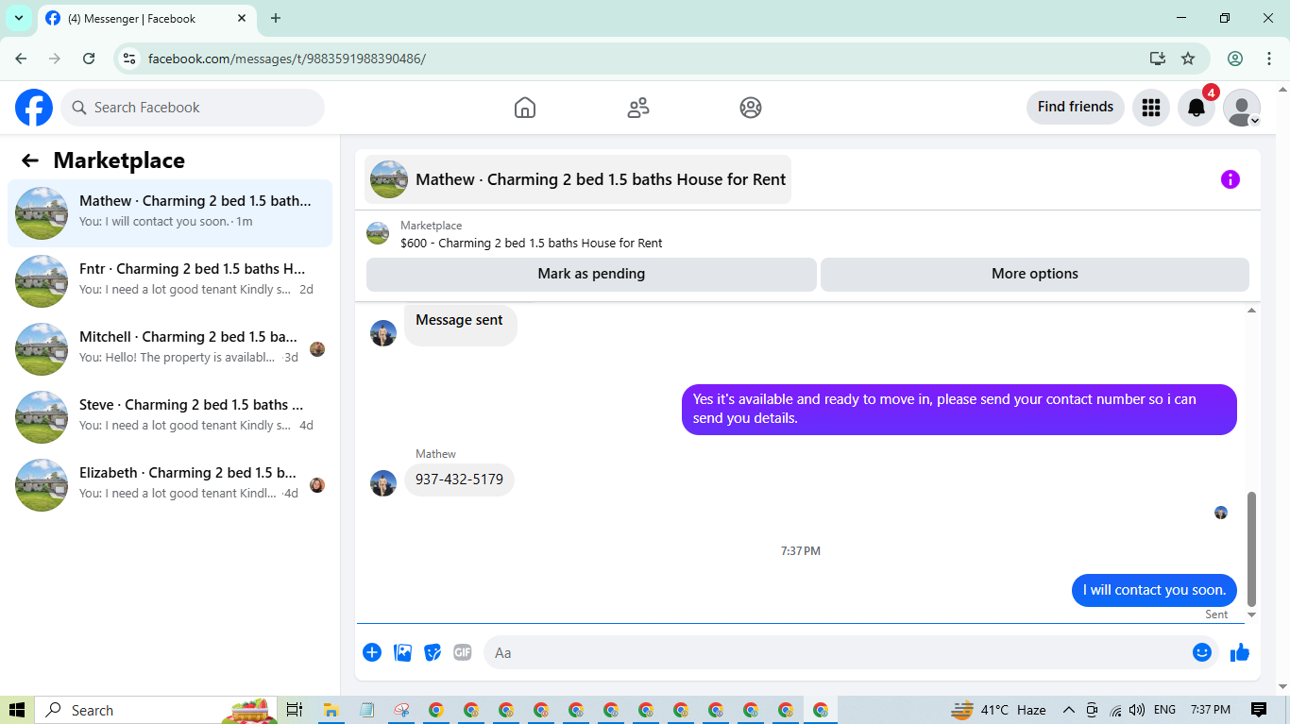
Task: Open the Elizabeth conversation in the list
Action: point(170,485)
